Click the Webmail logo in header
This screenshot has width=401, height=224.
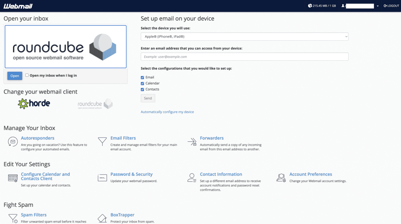coord(18,6)
